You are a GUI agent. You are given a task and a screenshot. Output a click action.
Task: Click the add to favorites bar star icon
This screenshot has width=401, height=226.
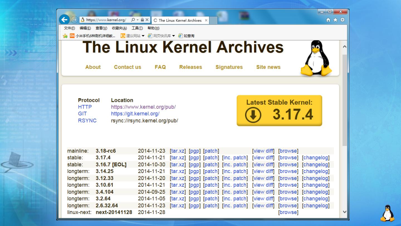[x=65, y=36]
